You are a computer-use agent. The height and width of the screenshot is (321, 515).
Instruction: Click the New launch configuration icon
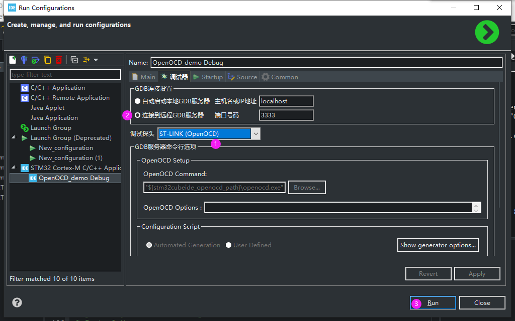pos(13,60)
